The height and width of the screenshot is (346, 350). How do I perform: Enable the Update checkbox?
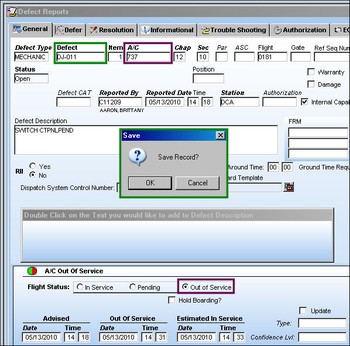303,310
